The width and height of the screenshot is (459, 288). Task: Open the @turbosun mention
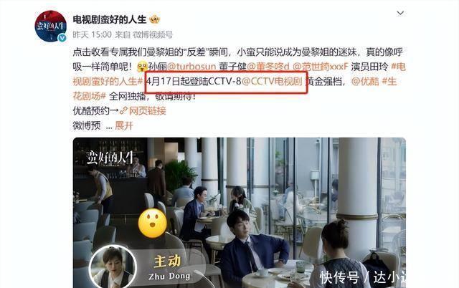(x=191, y=67)
